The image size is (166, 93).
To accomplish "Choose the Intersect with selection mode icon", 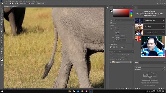I will [17, 4].
